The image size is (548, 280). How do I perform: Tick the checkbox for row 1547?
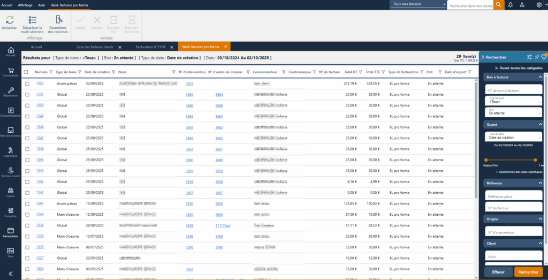(x=27, y=138)
